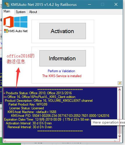Click the small yellow tool icon above console
125x145 pixels.
[120, 83]
